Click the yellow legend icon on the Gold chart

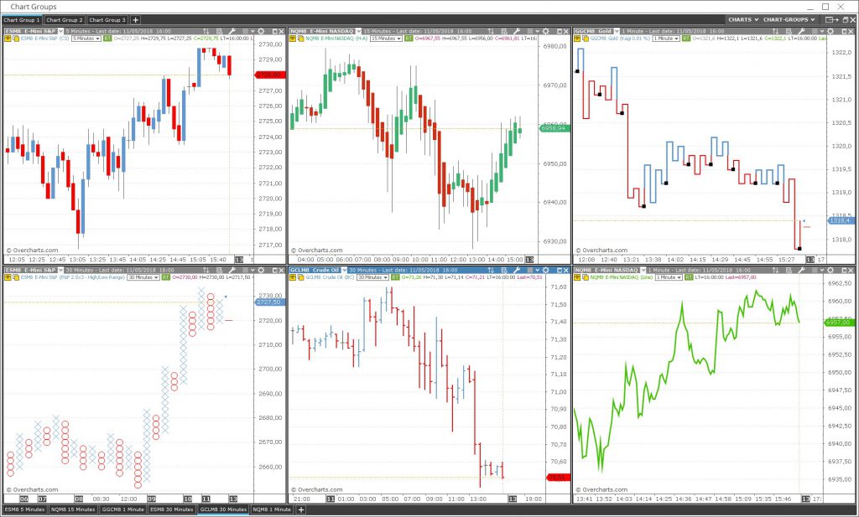click(578, 39)
